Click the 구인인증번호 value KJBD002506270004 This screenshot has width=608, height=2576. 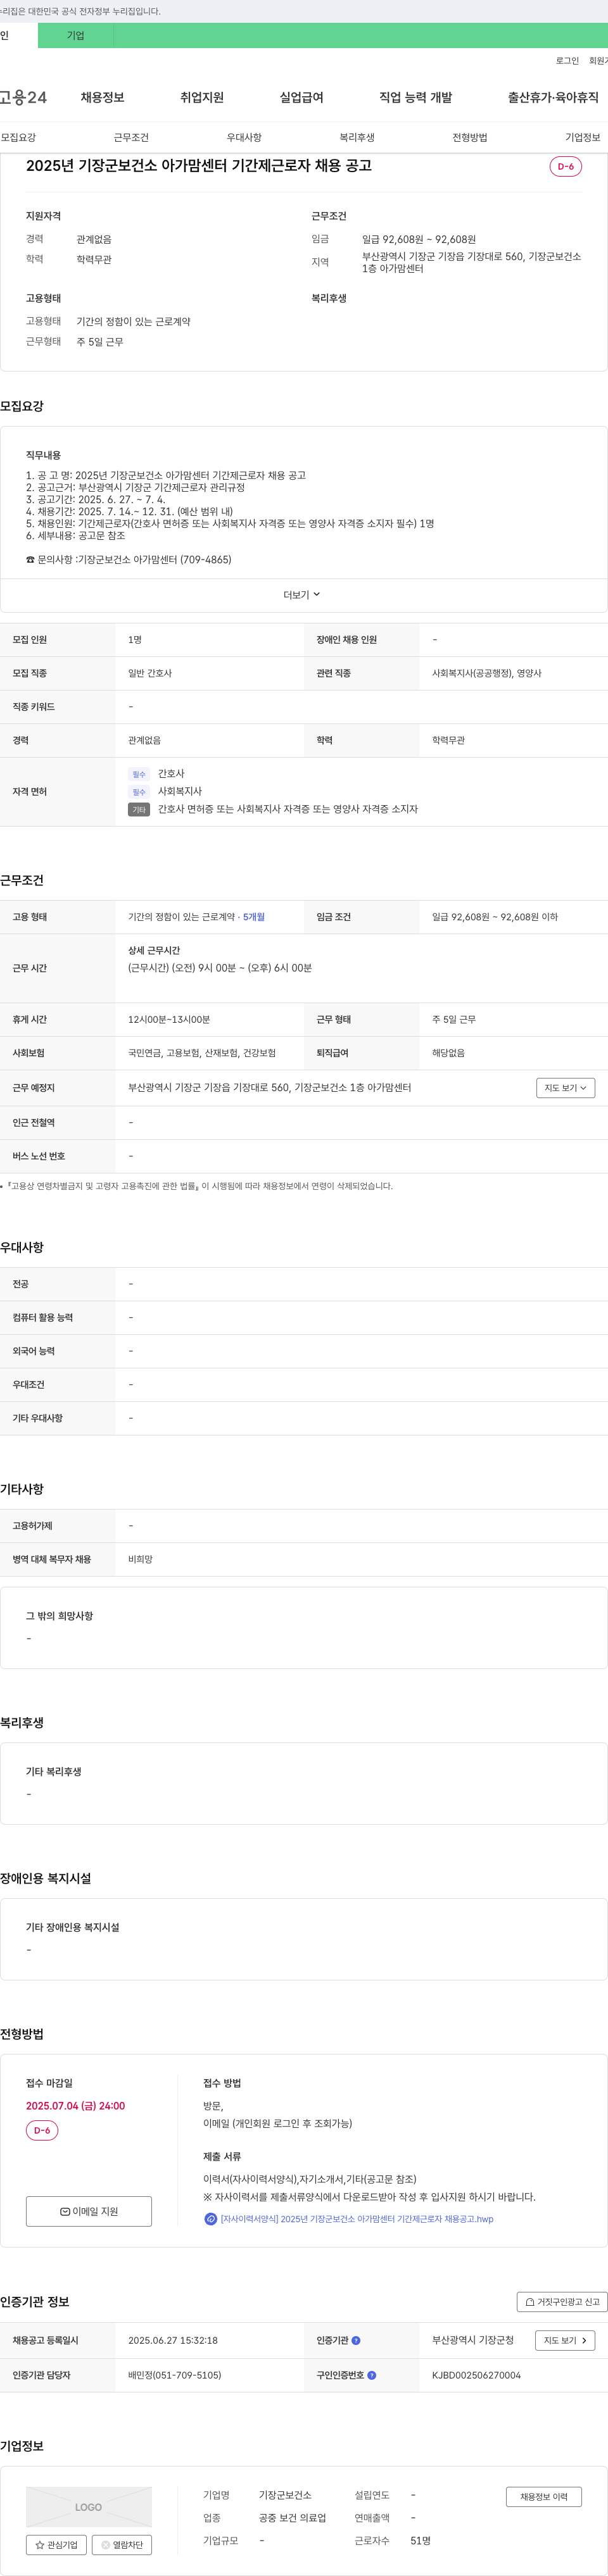(476, 2375)
